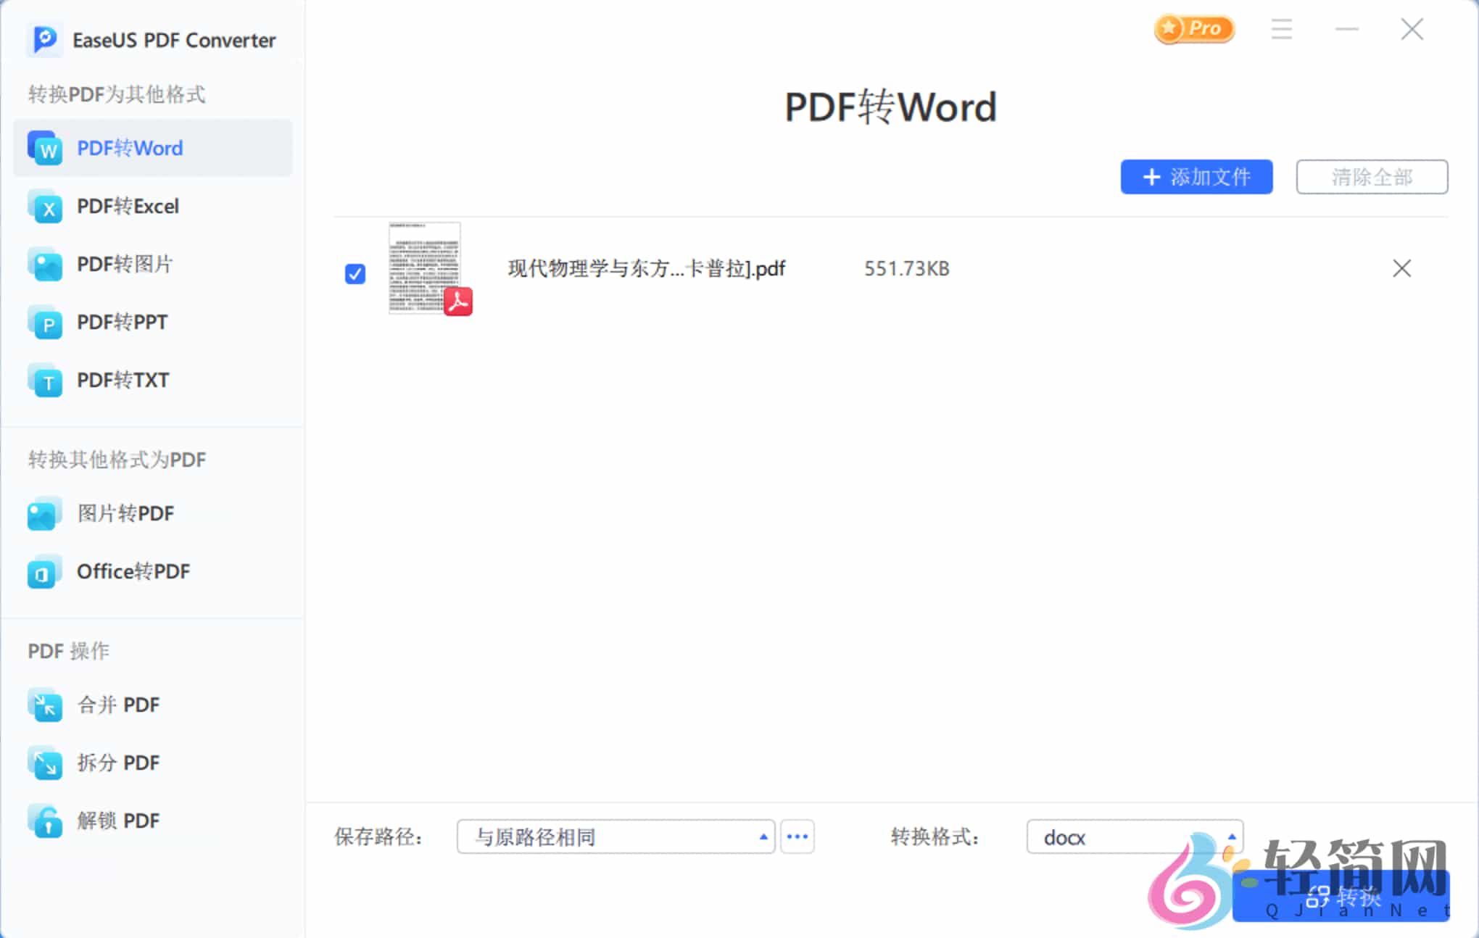Select 拆分 PDF in the sidebar

point(153,763)
